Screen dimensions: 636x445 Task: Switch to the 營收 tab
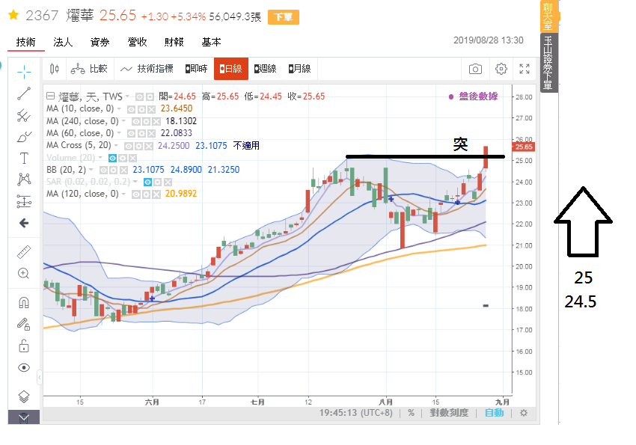137,42
